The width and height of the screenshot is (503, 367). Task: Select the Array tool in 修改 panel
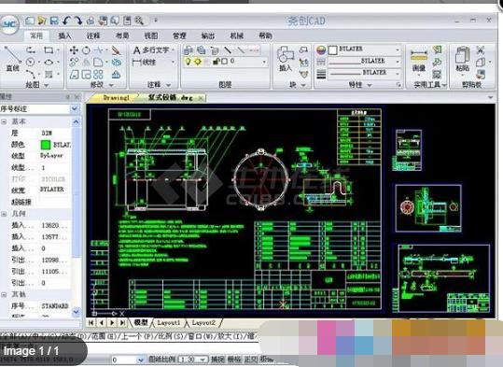pos(98,75)
